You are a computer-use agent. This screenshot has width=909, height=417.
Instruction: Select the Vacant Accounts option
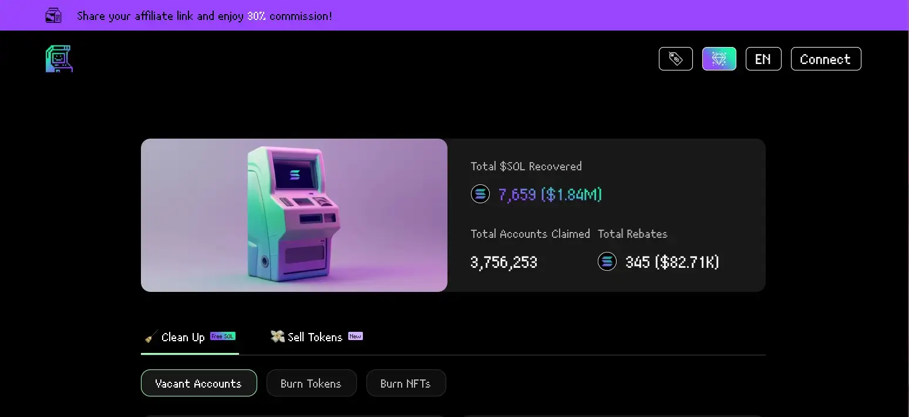click(x=198, y=384)
